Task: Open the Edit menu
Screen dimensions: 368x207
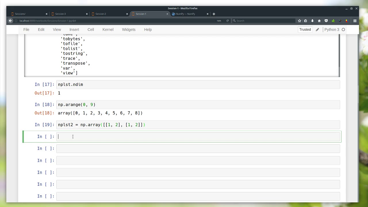Action: [41, 30]
